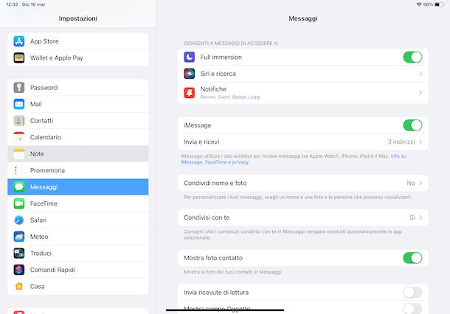Select the Password key icon

click(19, 88)
